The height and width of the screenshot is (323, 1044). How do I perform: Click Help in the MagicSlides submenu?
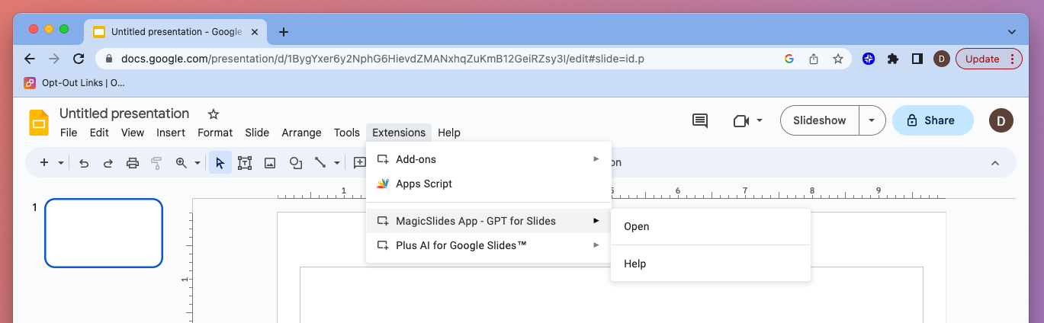pos(711,264)
